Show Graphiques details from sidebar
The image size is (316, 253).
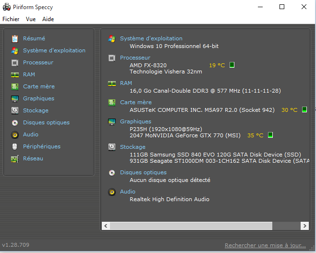tap(39, 98)
